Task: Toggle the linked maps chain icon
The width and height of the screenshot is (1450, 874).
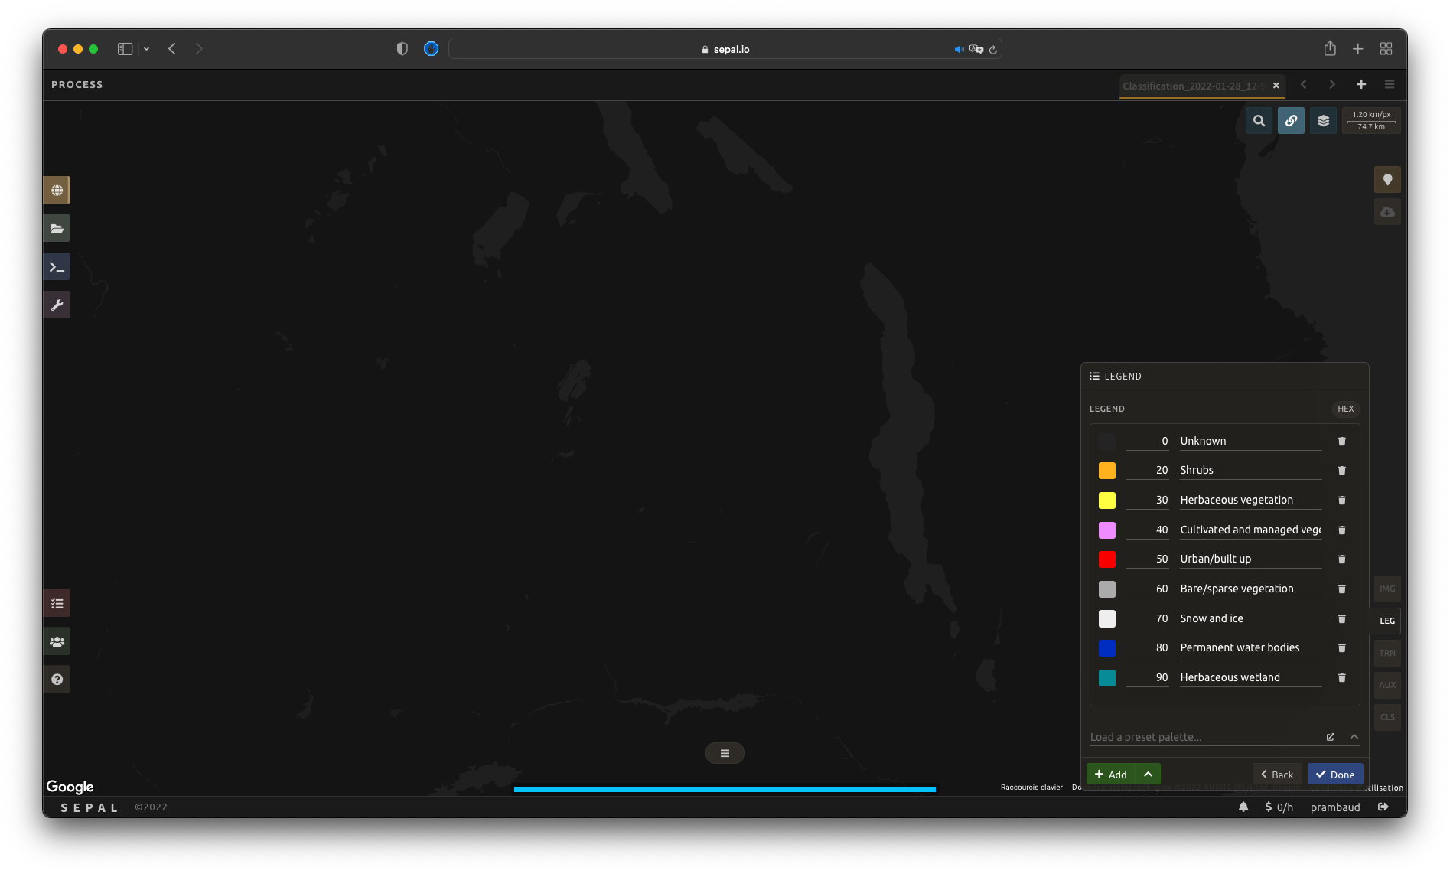Action: pyautogui.click(x=1291, y=121)
